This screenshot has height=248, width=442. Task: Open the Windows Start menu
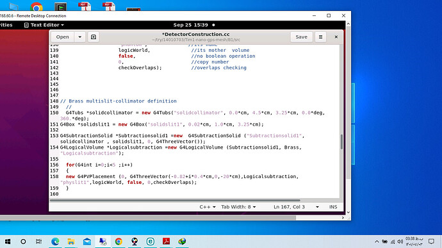coord(8,242)
